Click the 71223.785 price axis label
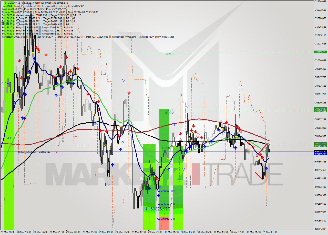This screenshot has height=235, width=328. point(321,43)
